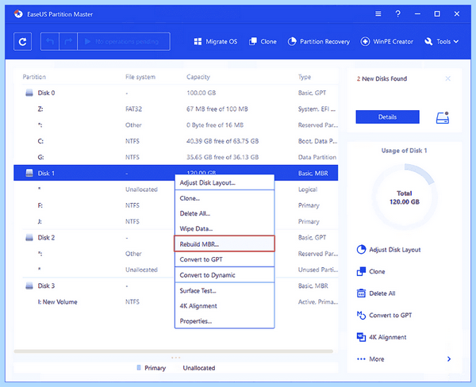
Task: Click the horizontal scrollbar below the list
Action: pyautogui.click(x=173, y=351)
